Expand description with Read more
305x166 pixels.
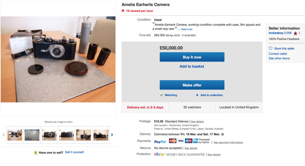pyautogui.click(x=187, y=29)
